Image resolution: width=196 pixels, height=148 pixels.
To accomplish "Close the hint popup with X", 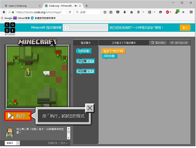I will [90, 108].
